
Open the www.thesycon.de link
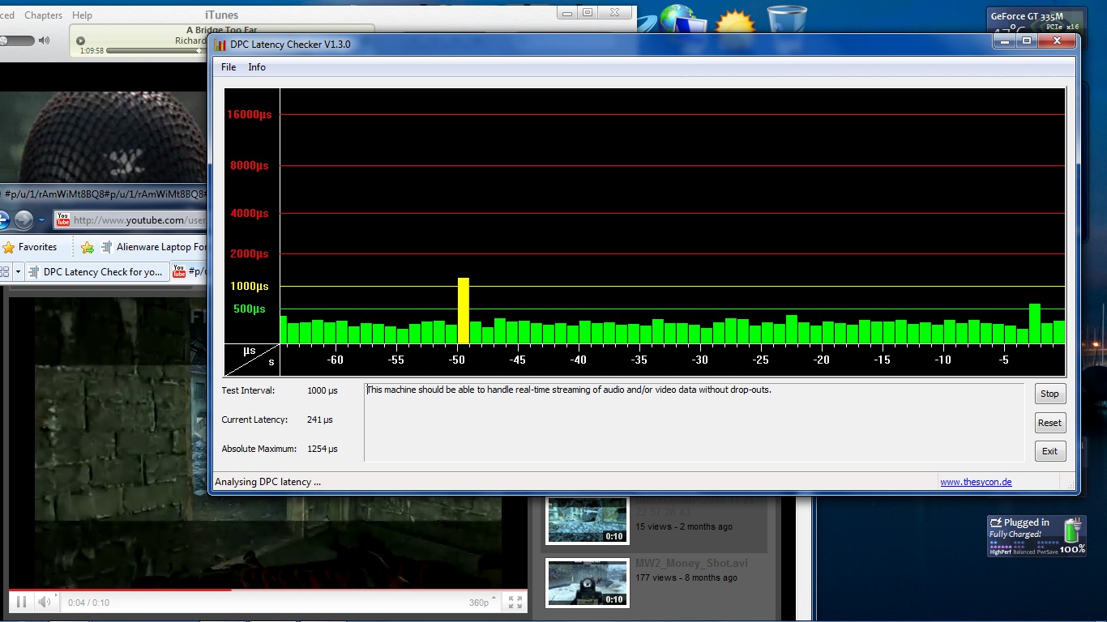tap(976, 482)
